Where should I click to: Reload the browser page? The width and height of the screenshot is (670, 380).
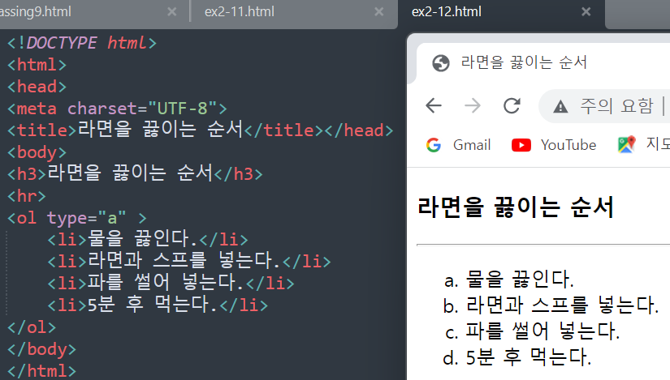(512, 105)
